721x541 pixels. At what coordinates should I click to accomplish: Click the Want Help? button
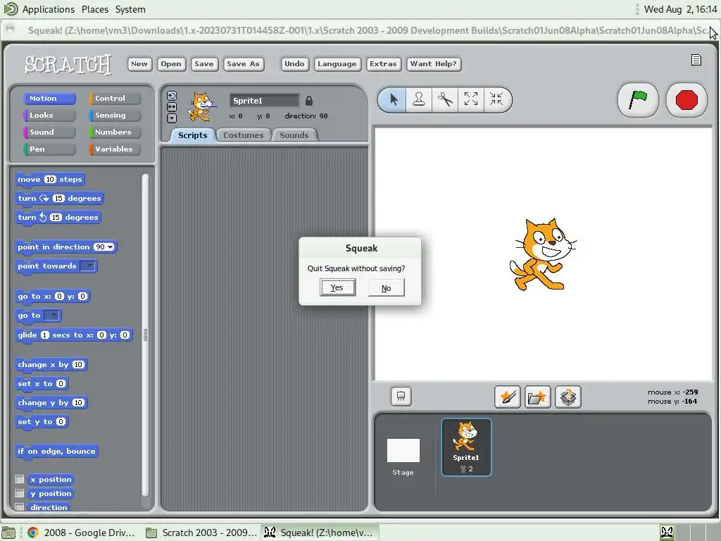pyautogui.click(x=434, y=64)
